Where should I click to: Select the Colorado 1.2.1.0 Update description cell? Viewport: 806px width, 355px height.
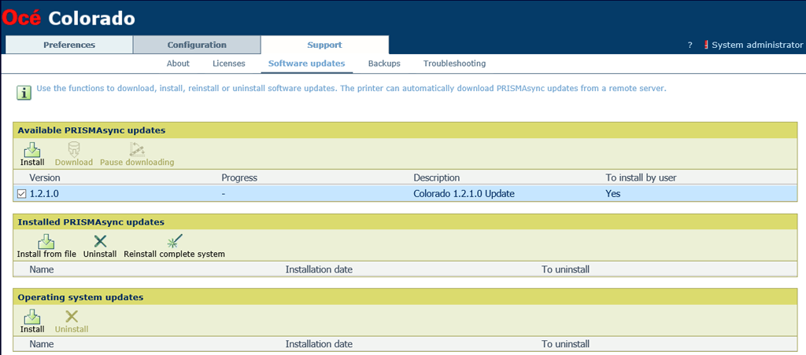click(464, 194)
